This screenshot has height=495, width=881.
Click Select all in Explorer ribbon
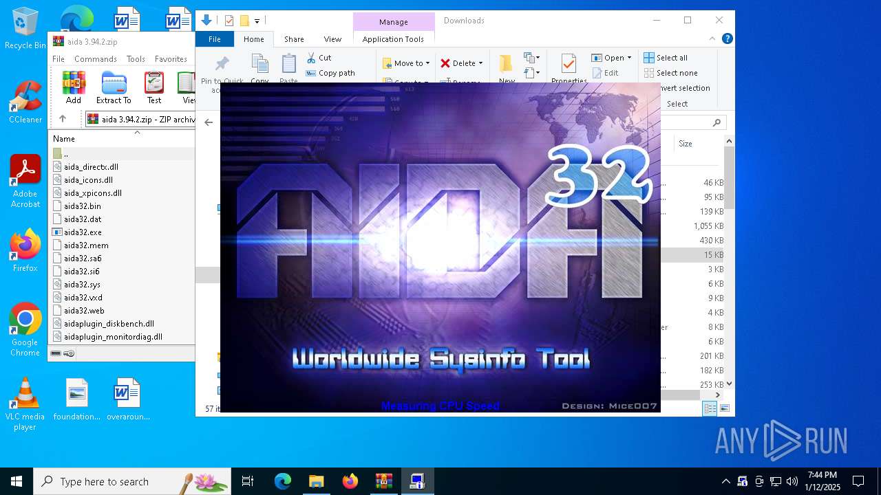pyautogui.click(x=666, y=58)
